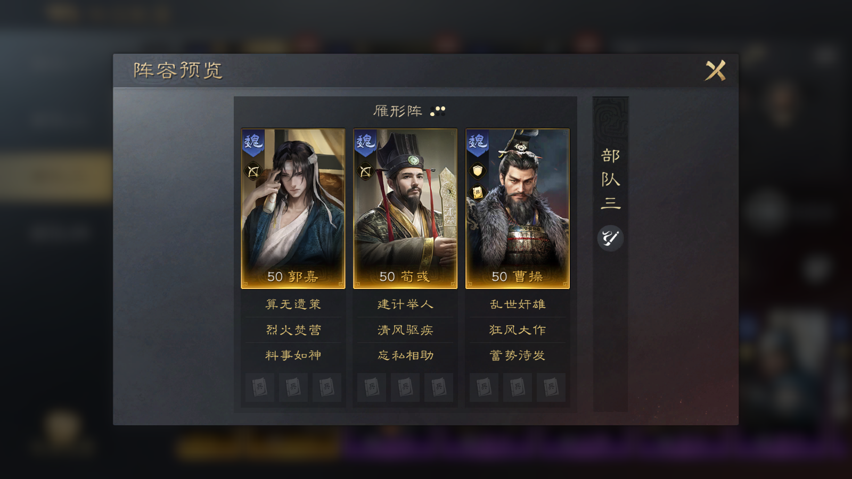Open the 曹操 hero portrait card

(x=518, y=209)
